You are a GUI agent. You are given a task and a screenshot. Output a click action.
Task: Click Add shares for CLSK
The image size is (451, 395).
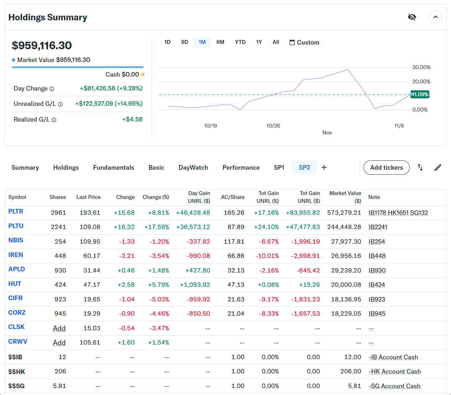[x=59, y=328]
